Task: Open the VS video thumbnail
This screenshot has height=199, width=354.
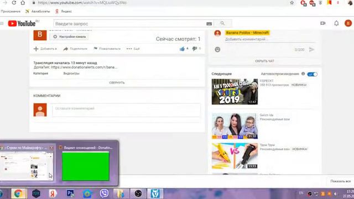Action: pyautogui.click(x=235, y=156)
